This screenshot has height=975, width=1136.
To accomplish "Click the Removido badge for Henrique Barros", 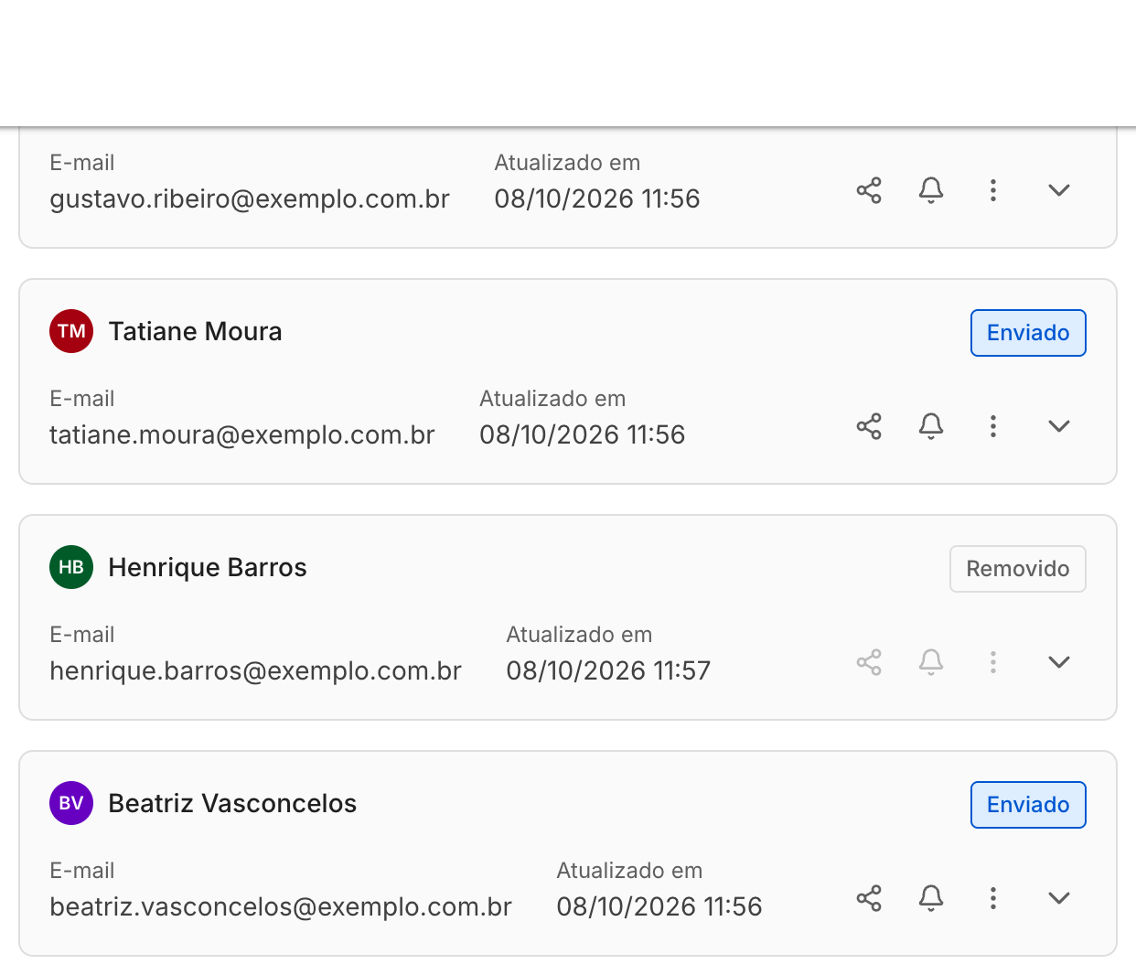I will pos(1018,569).
